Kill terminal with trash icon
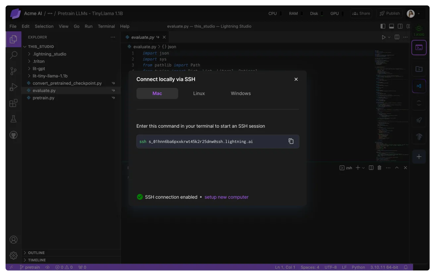 click(380, 168)
